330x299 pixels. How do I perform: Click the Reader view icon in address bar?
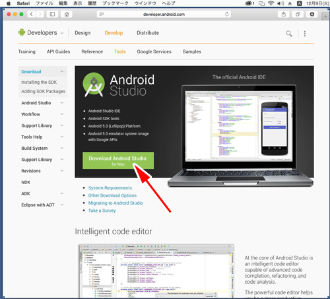(102, 15)
